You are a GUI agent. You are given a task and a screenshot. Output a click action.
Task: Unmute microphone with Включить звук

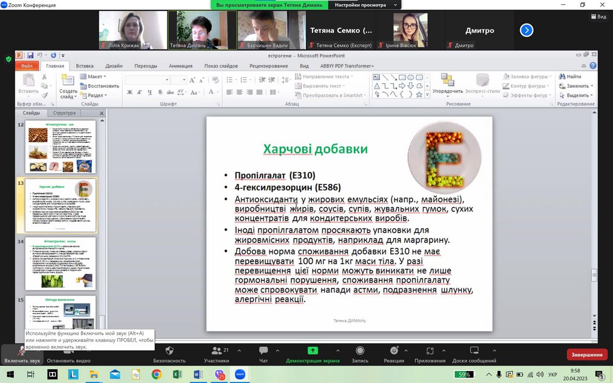point(22,354)
